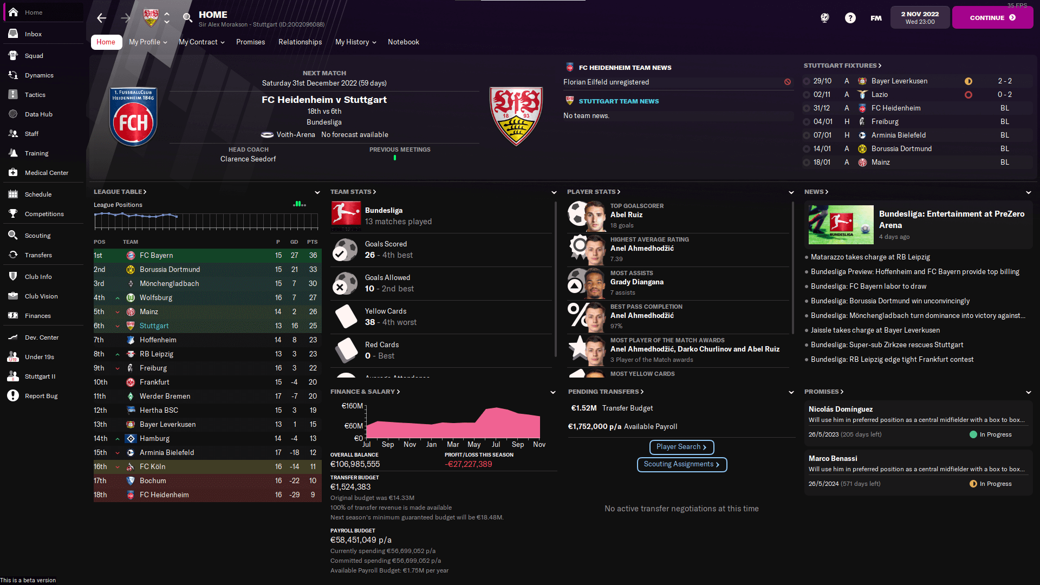The image size is (1040, 585).
Task: Open the Schedule sidebar icon
Action: [14, 194]
